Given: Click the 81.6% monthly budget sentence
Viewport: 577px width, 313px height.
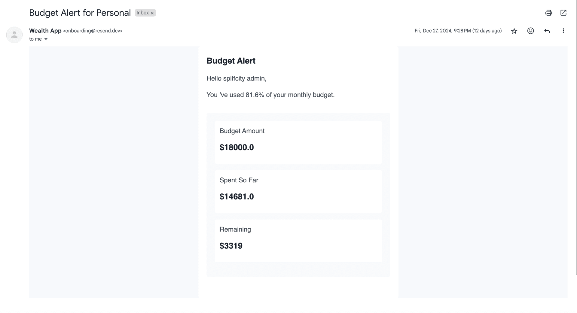Looking at the screenshot, I should pos(270,95).
